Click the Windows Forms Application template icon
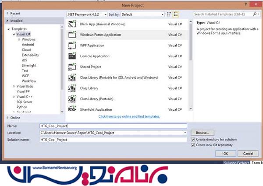The width and height of the screenshot is (263, 186). pos(72,35)
